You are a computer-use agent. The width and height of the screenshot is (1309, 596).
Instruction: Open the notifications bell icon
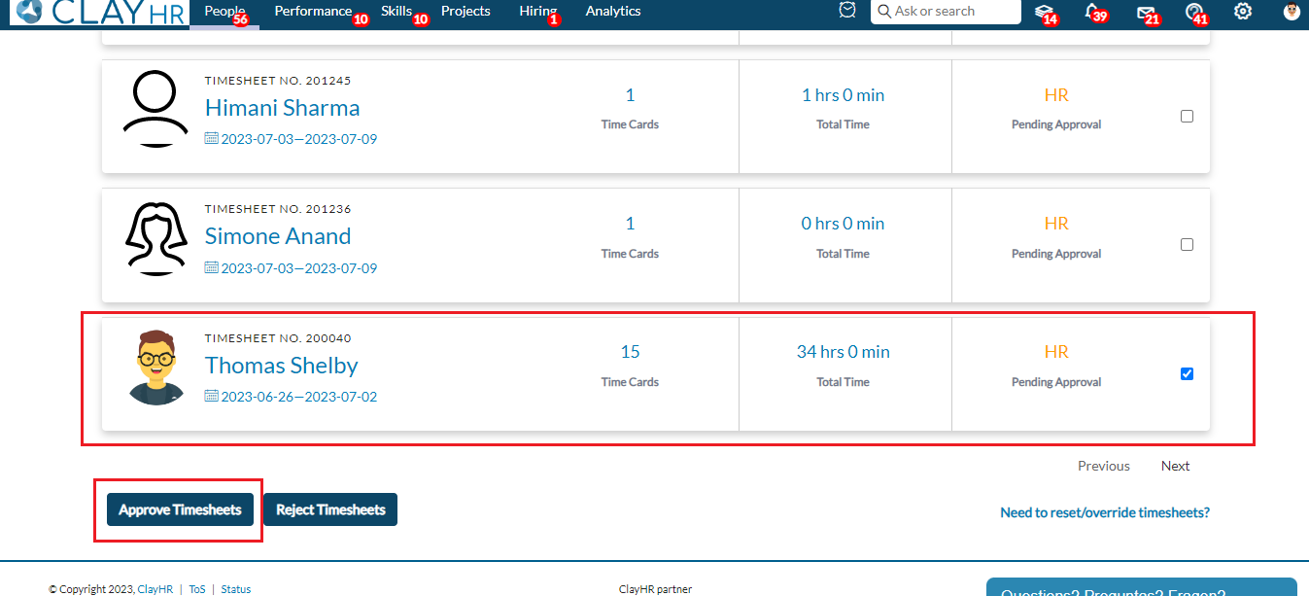(x=1092, y=12)
